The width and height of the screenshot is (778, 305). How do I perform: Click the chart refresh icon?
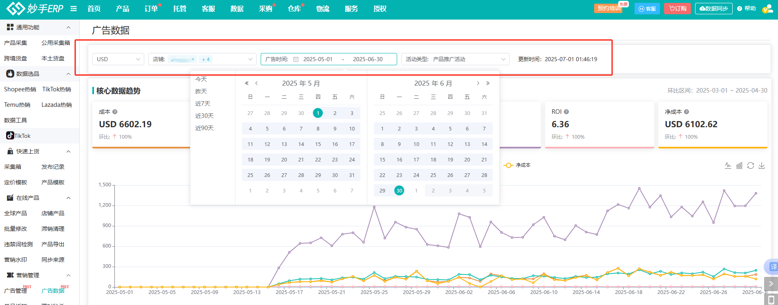pyautogui.click(x=751, y=166)
